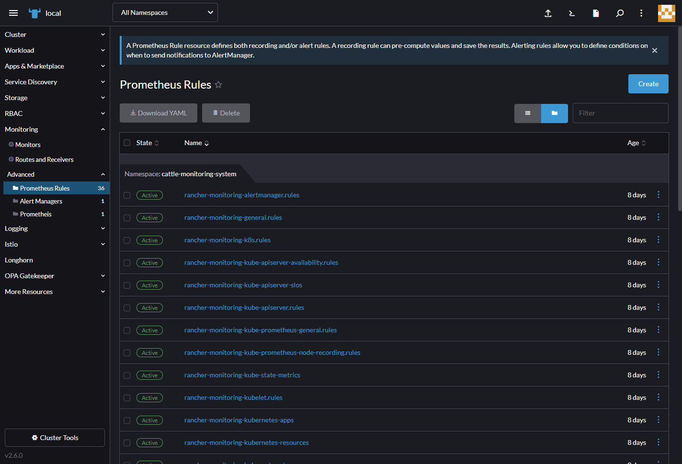The height and width of the screenshot is (464, 682).
Task: Open actions menu for rancher-monitoring-kube-apiserver-slos
Action: point(659,284)
